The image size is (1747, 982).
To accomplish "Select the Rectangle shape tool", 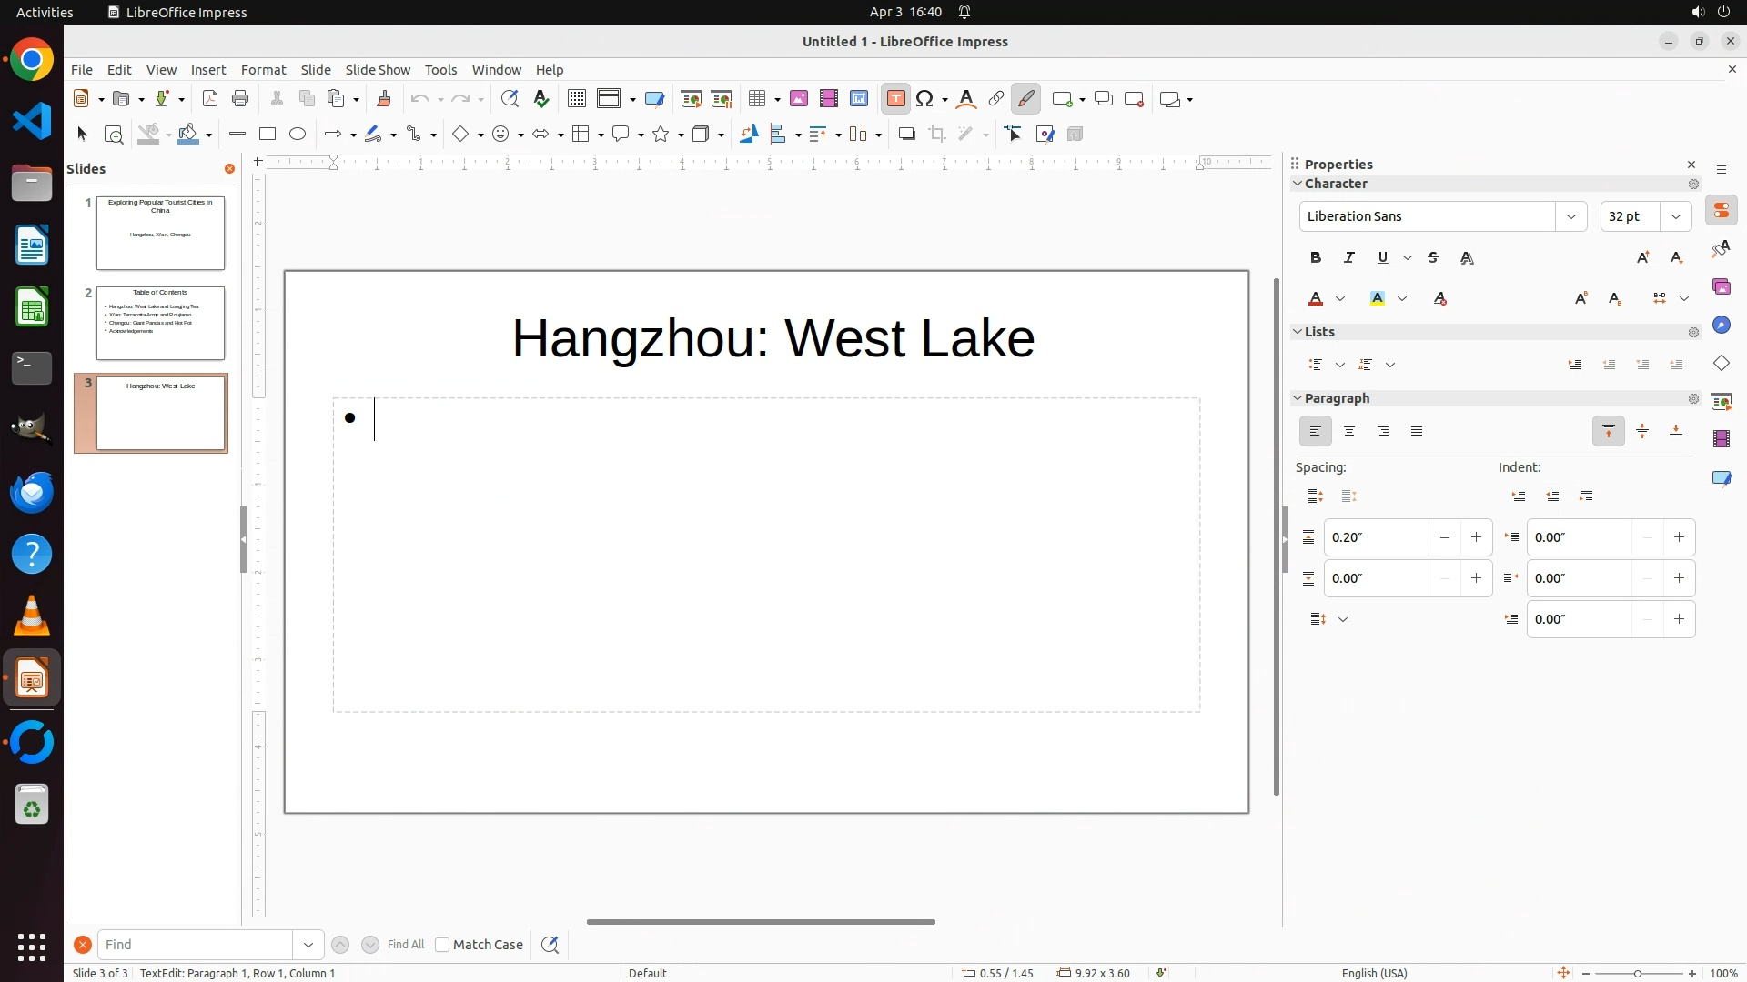I will pos(268,135).
